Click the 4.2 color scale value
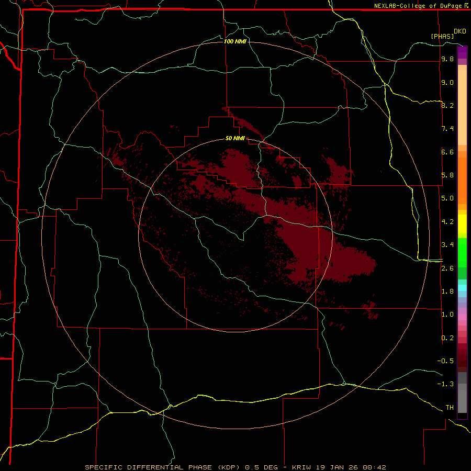The width and height of the screenshot is (471, 471). click(x=447, y=222)
